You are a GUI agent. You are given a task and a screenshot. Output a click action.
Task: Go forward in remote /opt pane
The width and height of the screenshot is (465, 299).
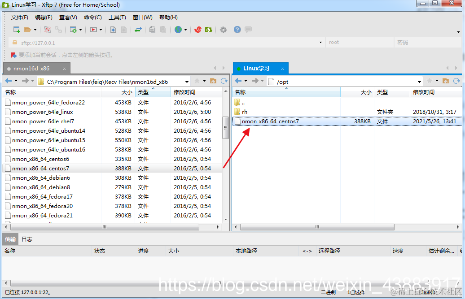click(255, 81)
